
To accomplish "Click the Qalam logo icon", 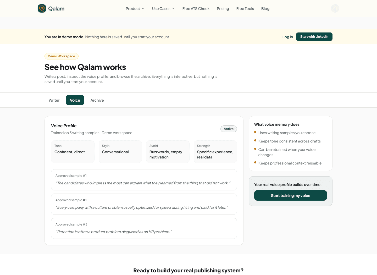I will tap(42, 8).
